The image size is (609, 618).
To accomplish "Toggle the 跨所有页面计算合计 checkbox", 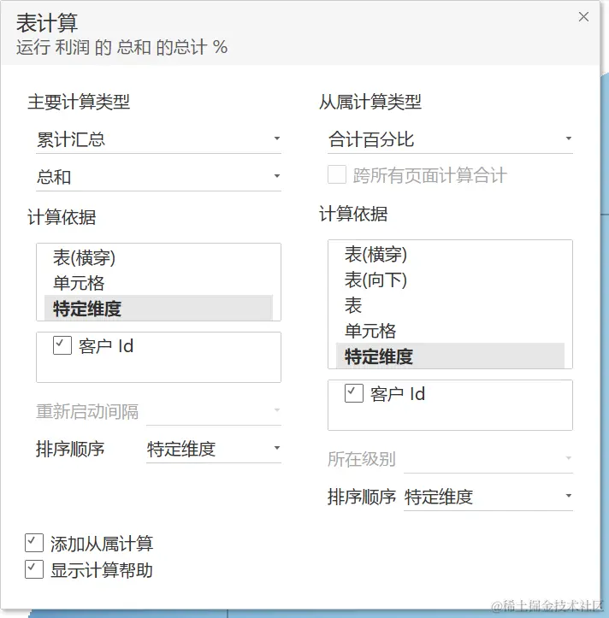I will (x=337, y=174).
